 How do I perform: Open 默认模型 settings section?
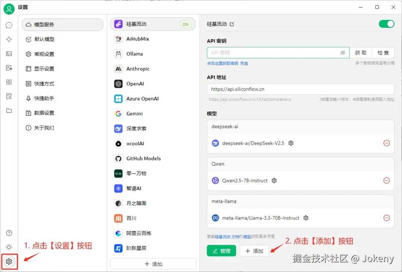(63, 39)
